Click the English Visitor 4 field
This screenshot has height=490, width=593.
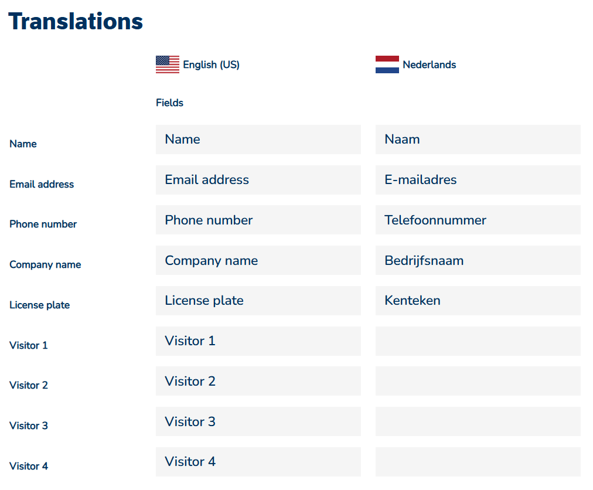pyautogui.click(x=258, y=462)
